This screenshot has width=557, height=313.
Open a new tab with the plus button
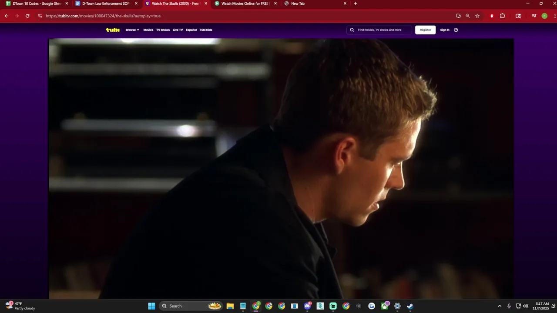356,3
